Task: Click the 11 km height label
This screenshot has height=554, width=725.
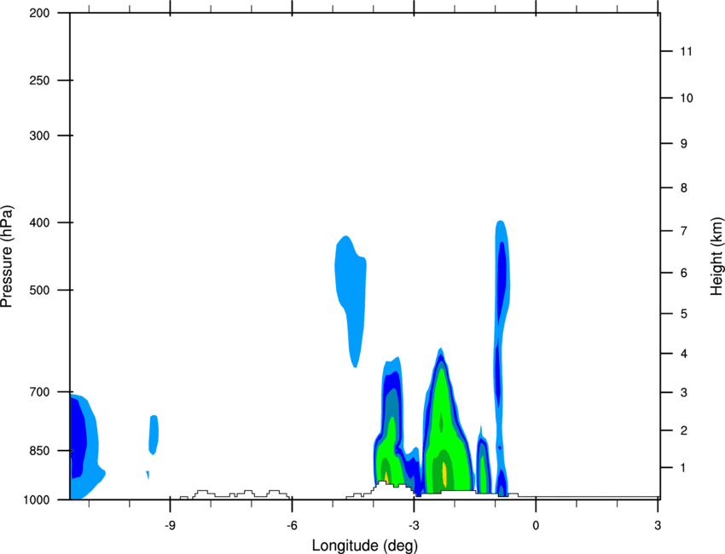Action: pyautogui.click(x=687, y=51)
